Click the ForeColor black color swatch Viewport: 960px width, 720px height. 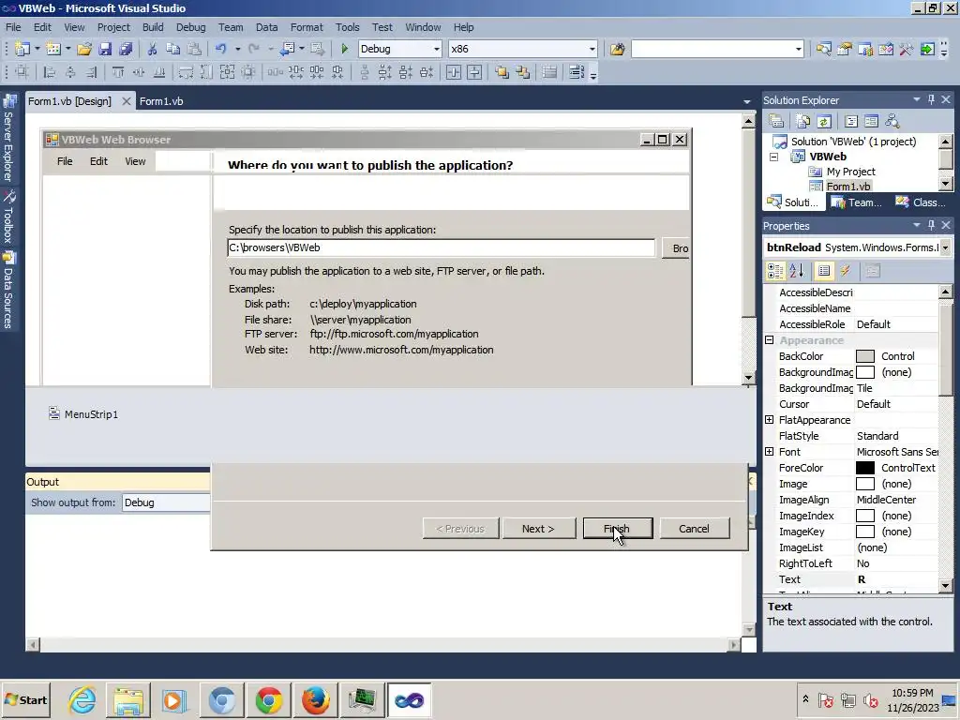(864, 468)
